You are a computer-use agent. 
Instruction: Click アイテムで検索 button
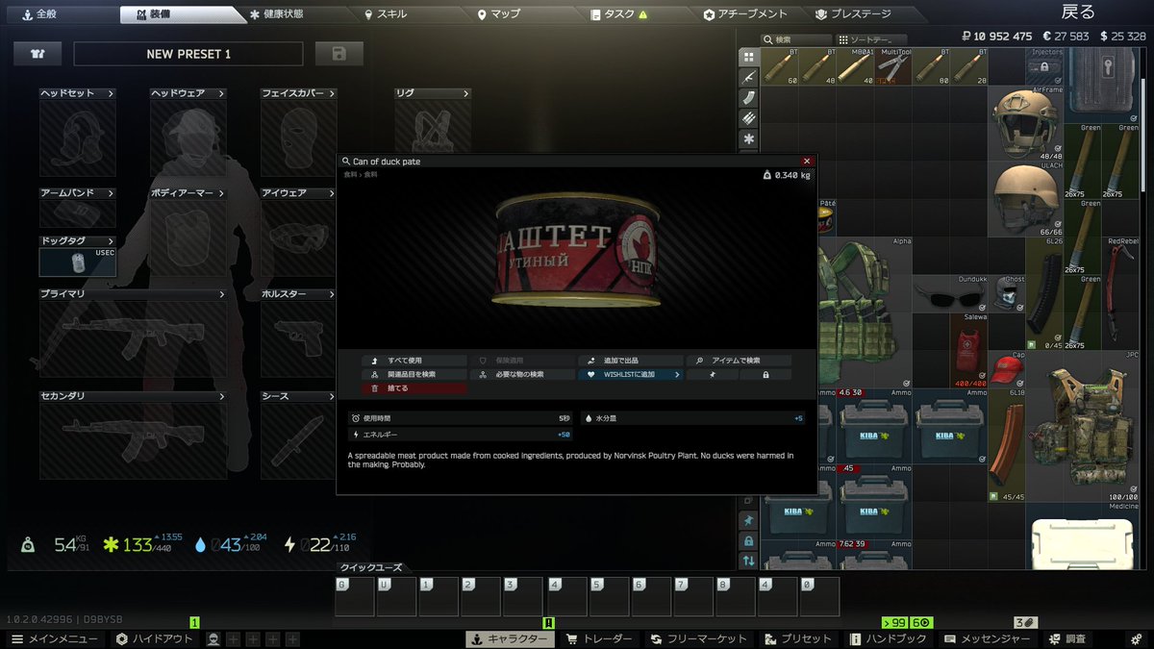pos(740,361)
